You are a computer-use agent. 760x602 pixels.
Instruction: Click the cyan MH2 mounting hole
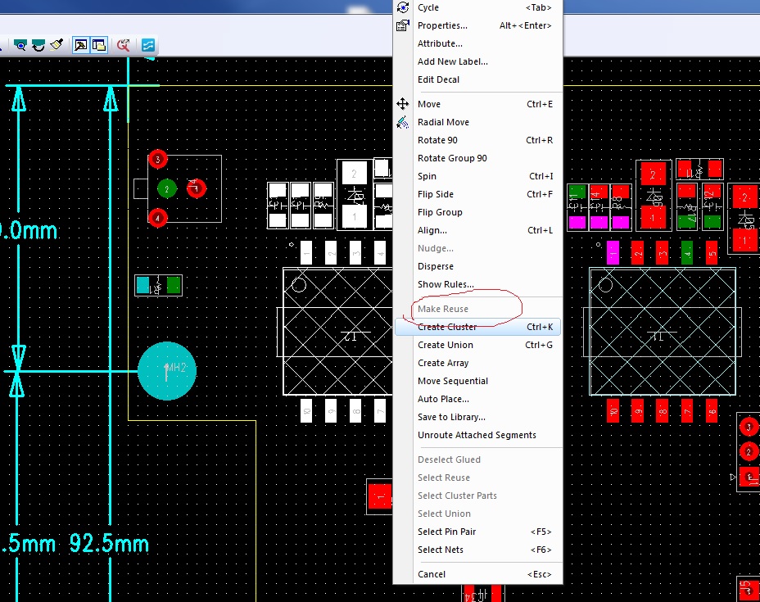[167, 371]
